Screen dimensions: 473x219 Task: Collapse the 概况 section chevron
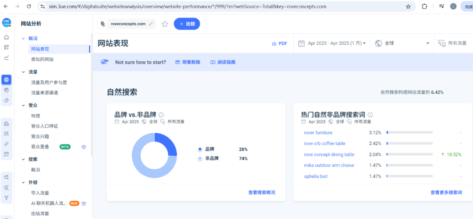click(23, 39)
